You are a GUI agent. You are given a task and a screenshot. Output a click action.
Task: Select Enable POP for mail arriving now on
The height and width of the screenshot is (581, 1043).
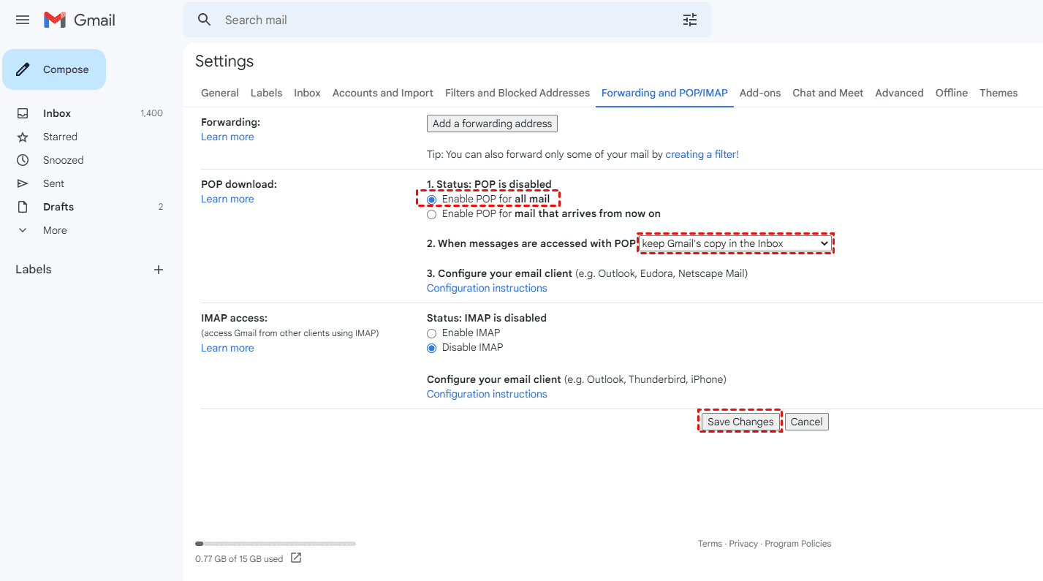[432, 214]
